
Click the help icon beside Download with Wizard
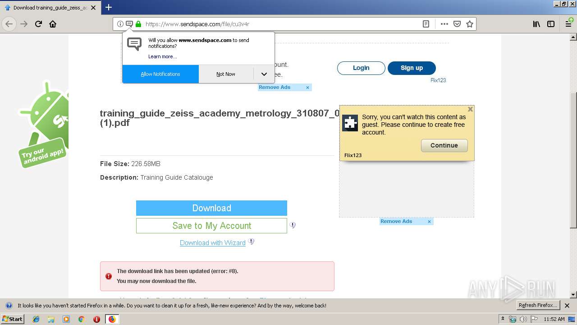click(x=251, y=241)
